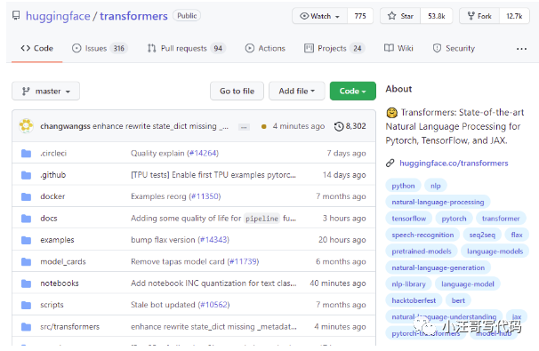Select the python topic tag
This screenshot has width=539, height=351.
tap(403, 186)
